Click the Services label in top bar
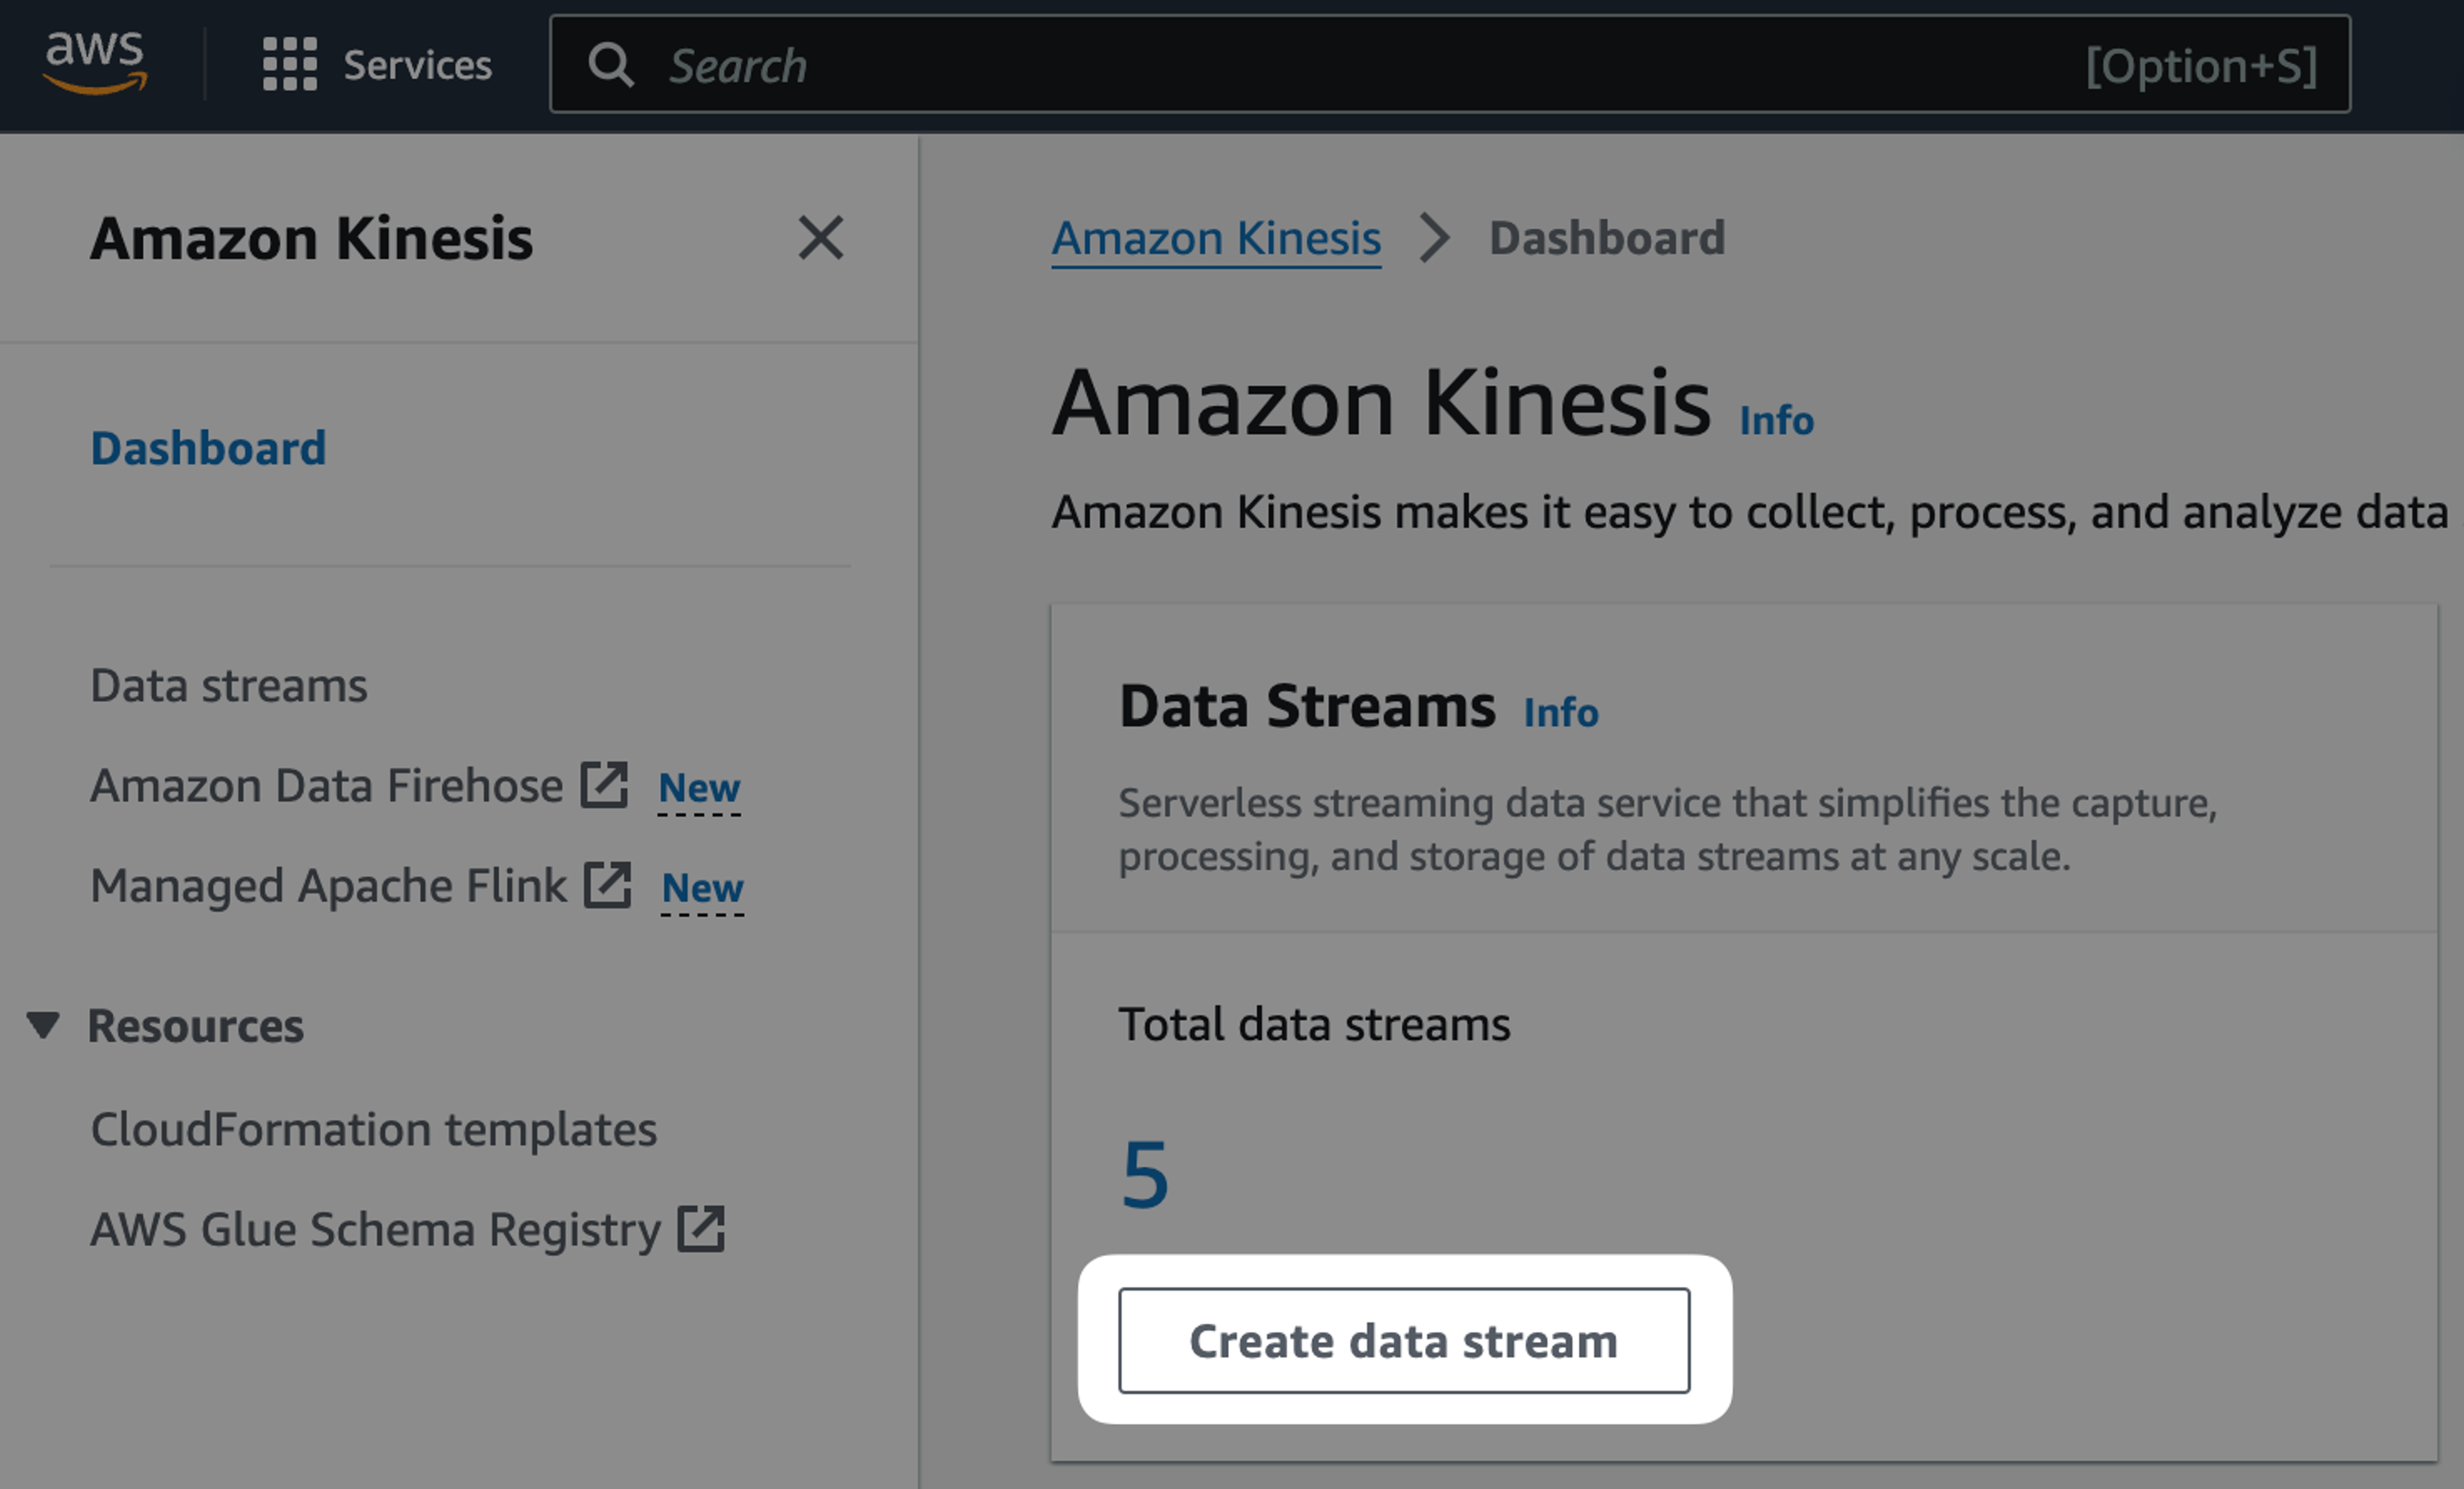Viewport: 2464px width, 1489px height. (418, 65)
